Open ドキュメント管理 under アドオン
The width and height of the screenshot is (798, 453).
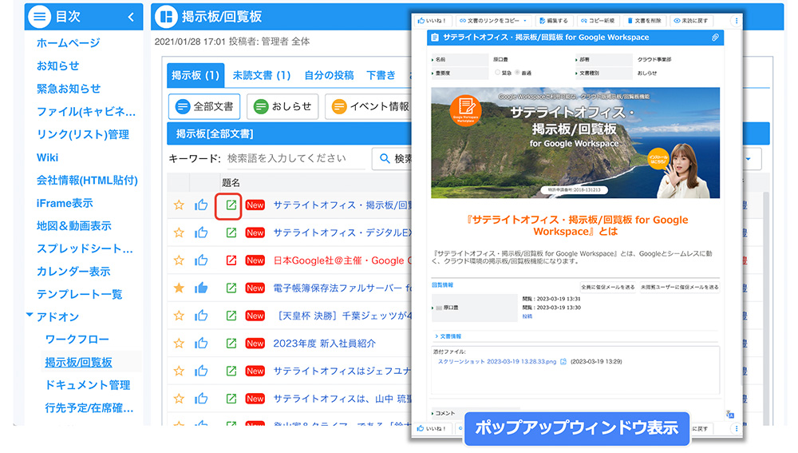pos(88,385)
